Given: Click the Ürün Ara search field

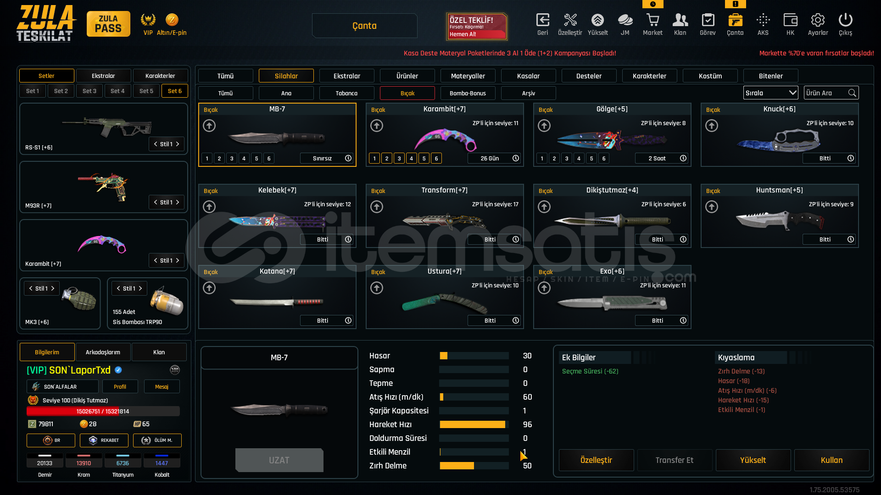Looking at the screenshot, I should 831,93.
